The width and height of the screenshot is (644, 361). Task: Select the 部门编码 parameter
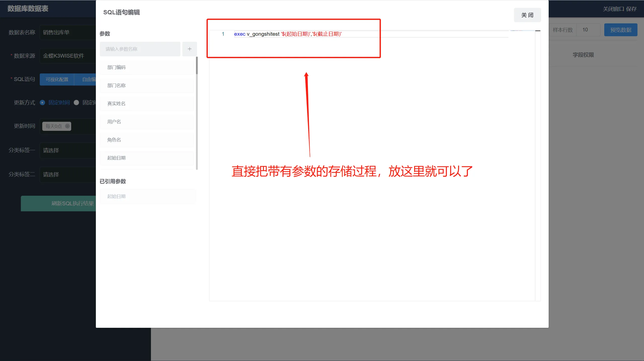pos(147,67)
